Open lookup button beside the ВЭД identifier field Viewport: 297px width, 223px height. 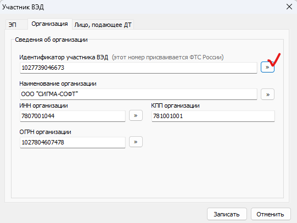click(x=267, y=67)
